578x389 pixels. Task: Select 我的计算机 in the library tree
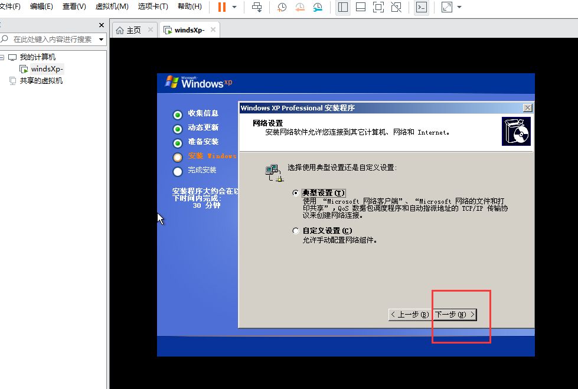point(38,57)
